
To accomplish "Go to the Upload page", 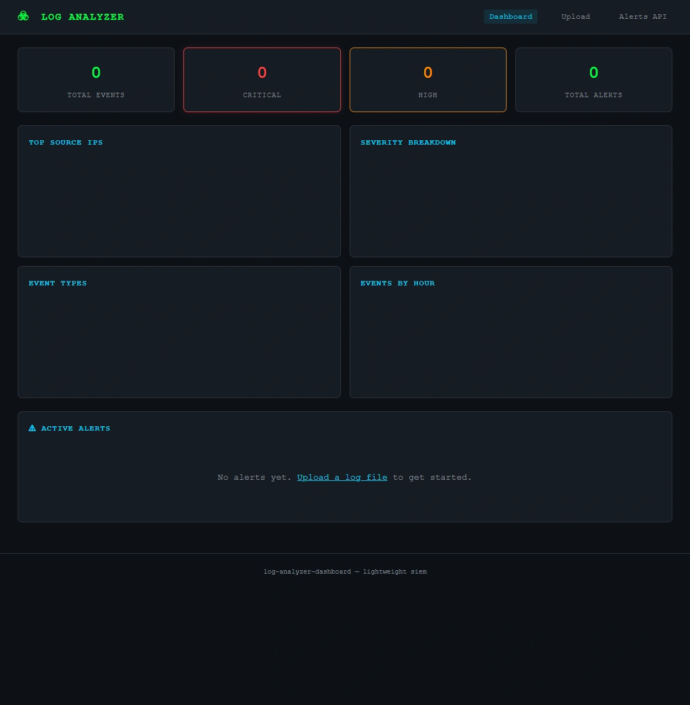I will 576,17.
